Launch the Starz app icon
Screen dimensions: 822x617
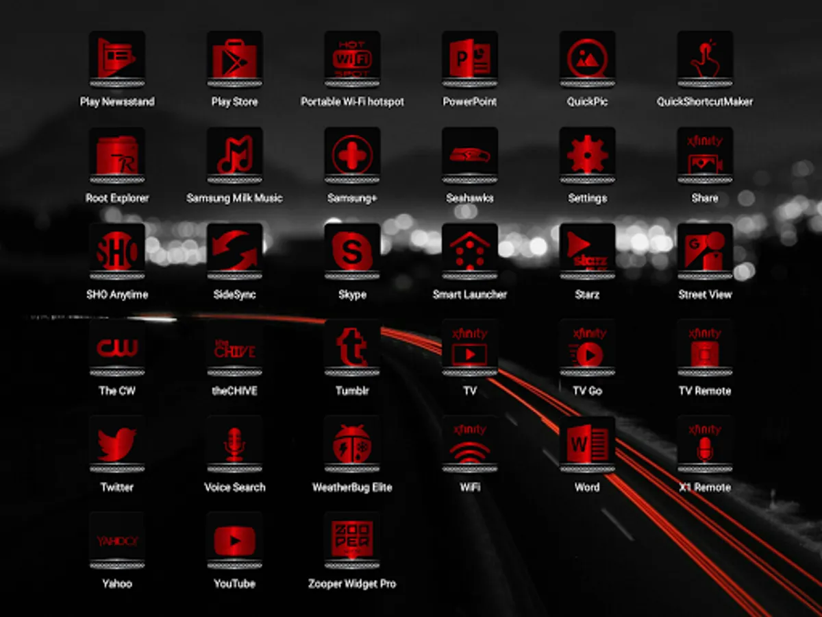[x=587, y=252]
